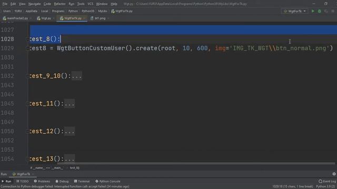Expand folded test_13() function

tap(27, 159)
